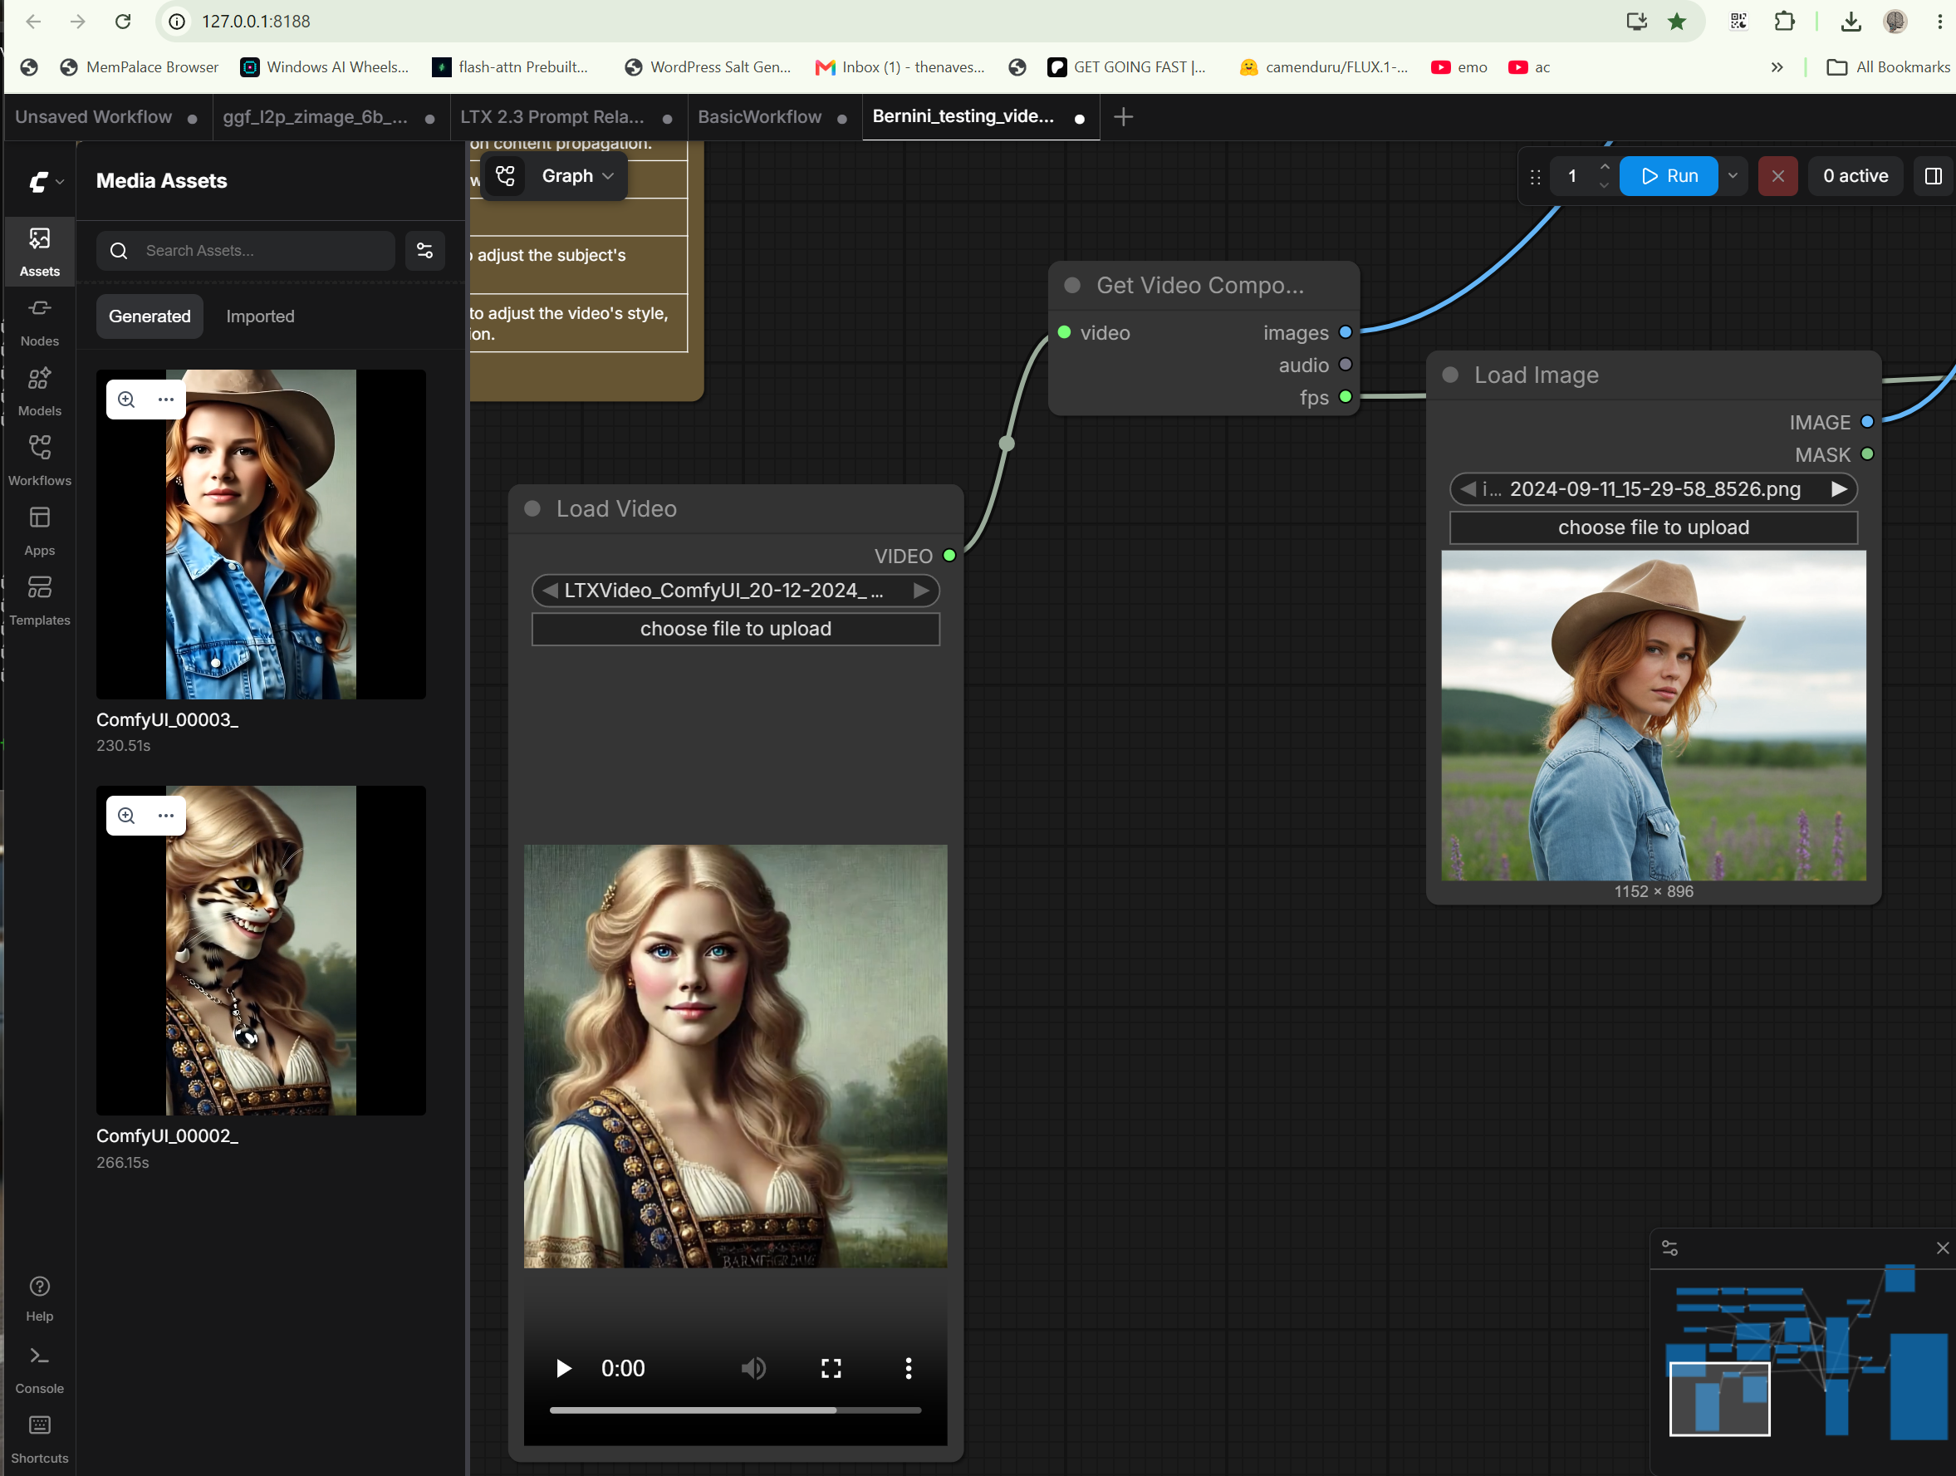Click the ComfyUI logo menu

coord(46,181)
